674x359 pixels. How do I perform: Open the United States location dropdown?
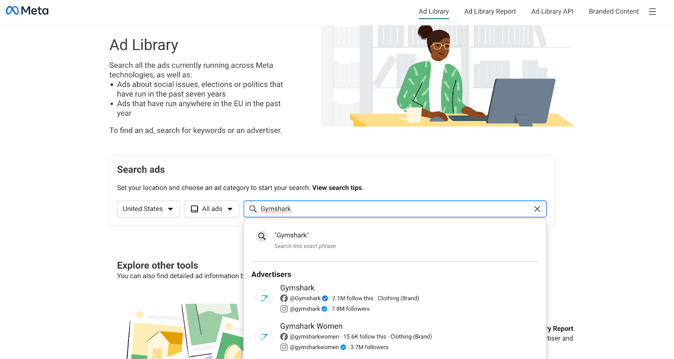[148, 209]
